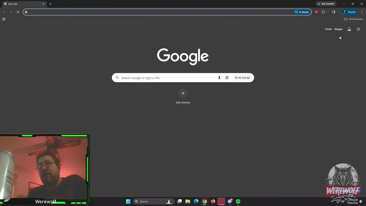Open Microsoft Edge from the taskbar

(x=196, y=201)
